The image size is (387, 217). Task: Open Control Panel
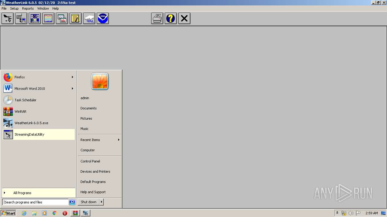pyautogui.click(x=90, y=161)
